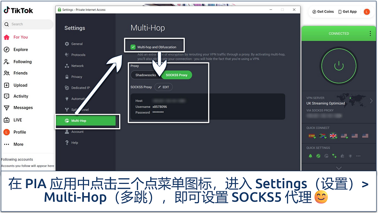Open TikTok Activity panel
Screen dimensions: 378x213
(16, 96)
